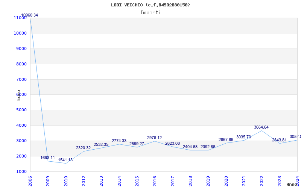Click the 2320.32 data label
Viewport: 301px width, 188px height.
tap(83, 148)
